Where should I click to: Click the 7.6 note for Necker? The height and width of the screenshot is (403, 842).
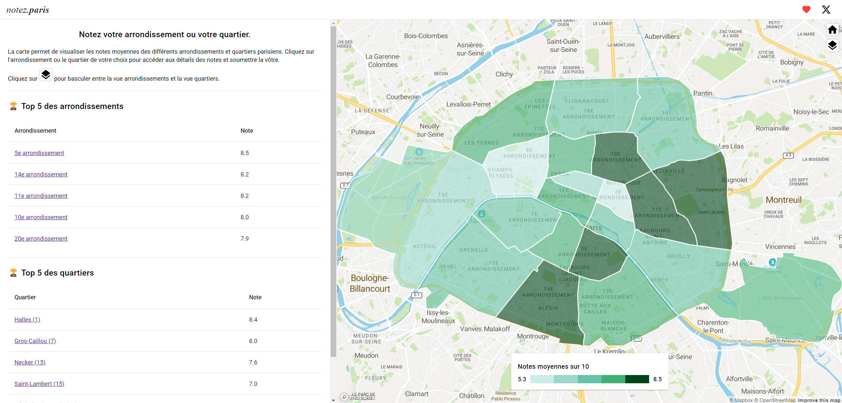point(253,362)
